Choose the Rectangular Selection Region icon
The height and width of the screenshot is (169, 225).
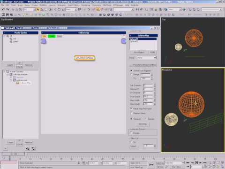pos(46,9)
